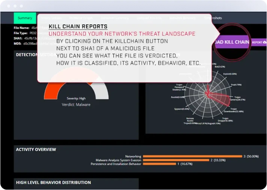This screenshot has height=190, width=267.
Task: Select the Networking activity bar
Action: coord(192,156)
